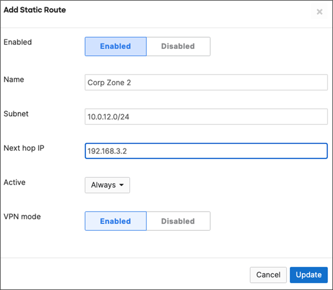Click the Subnet label
The width and height of the screenshot is (333, 290).
[x=16, y=114]
